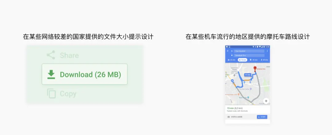Select the walking 40 min travel mode
332x135 pixels.
pyautogui.click(x=265, y=60)
